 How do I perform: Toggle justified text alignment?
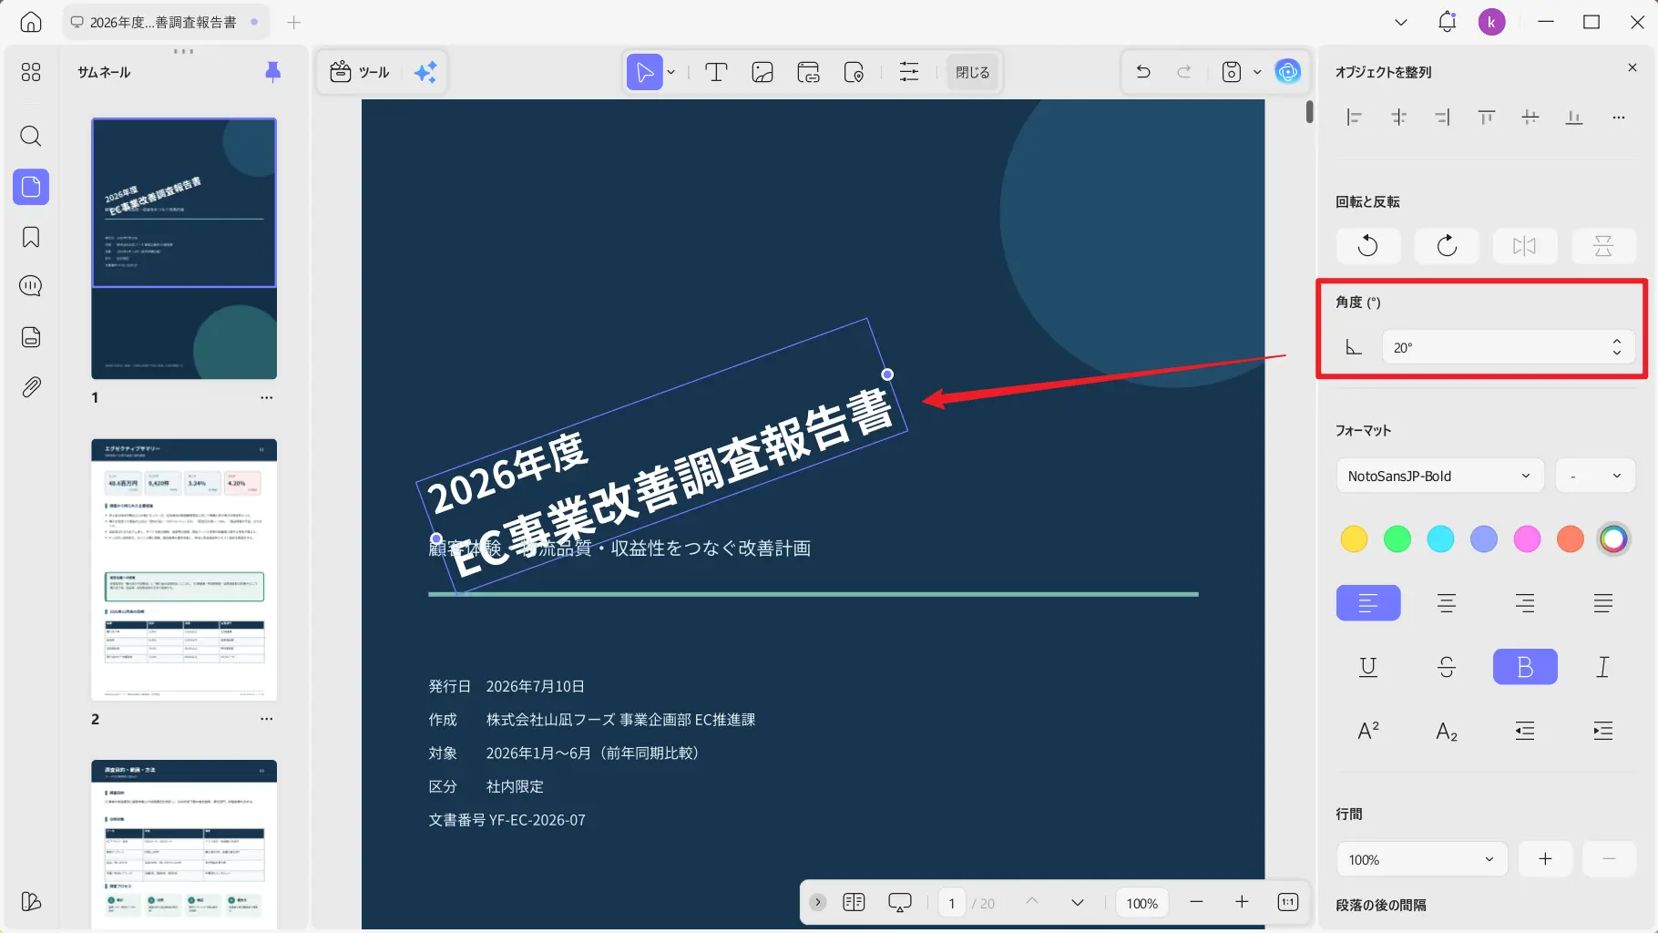pos(1603,603)
